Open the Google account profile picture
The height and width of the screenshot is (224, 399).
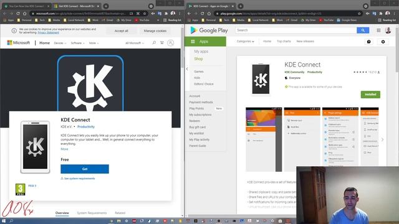(388, 30)
